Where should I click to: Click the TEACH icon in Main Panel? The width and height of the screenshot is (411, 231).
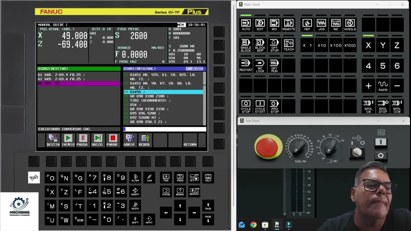tap(289, 46)
